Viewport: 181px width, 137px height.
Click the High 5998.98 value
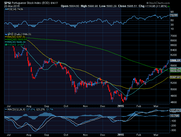89,6
